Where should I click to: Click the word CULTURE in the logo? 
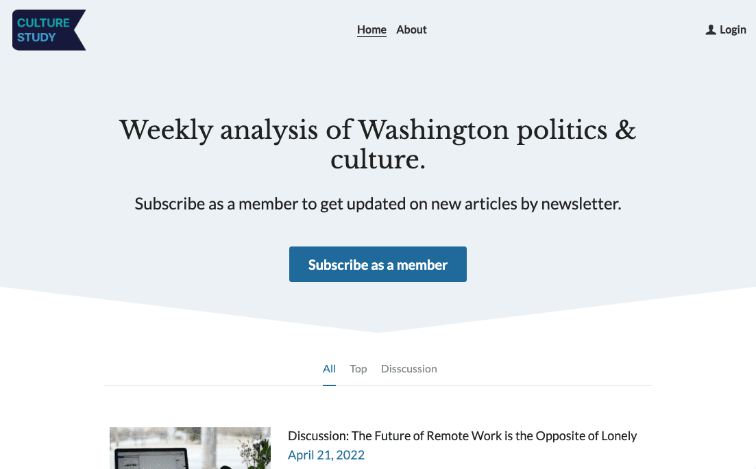(x=43, y=23)
